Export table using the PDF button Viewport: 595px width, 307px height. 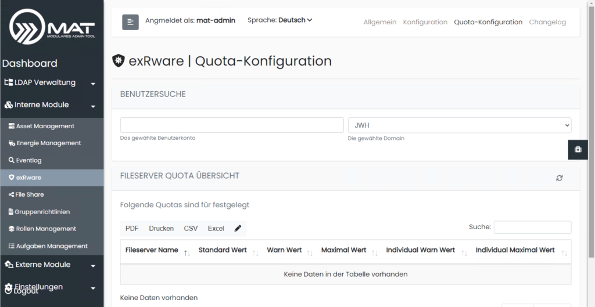(x=132, y=229)
